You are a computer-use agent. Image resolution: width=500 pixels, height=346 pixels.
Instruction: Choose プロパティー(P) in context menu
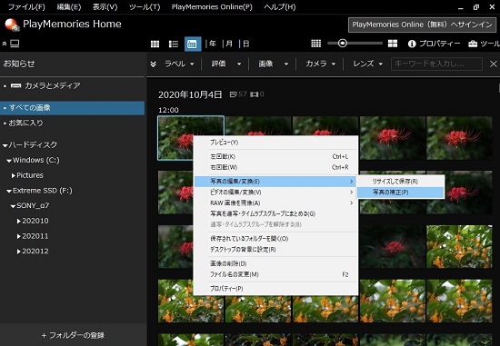(x=275, y=289)
